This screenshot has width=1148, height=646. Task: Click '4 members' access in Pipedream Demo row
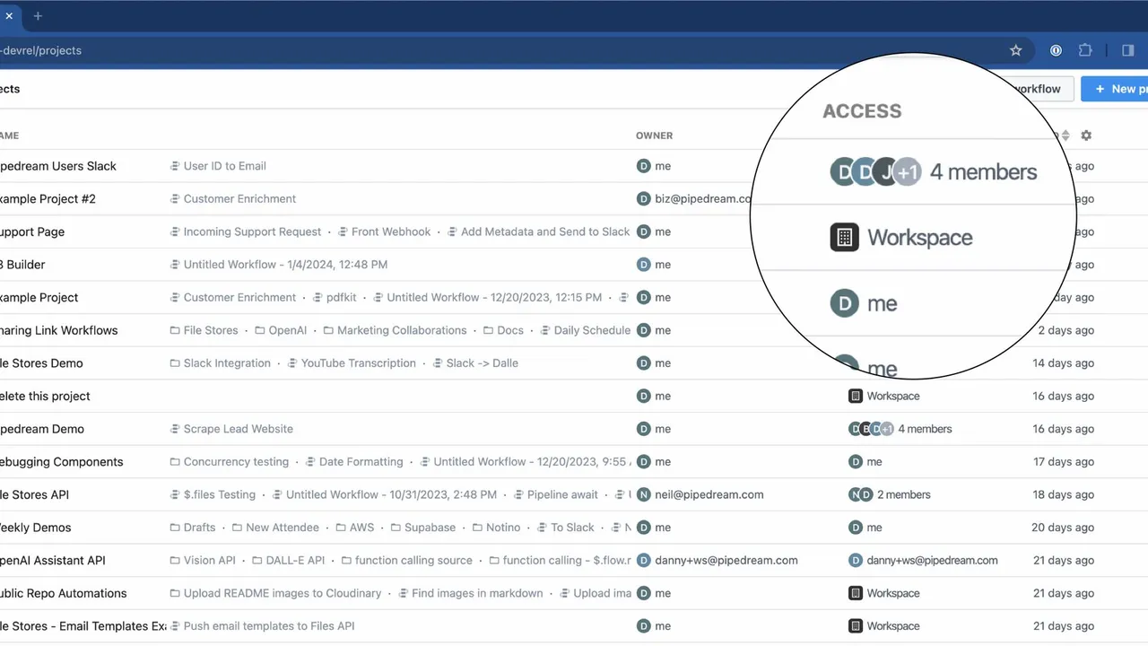pyautogui.click(x=925, y=429)
